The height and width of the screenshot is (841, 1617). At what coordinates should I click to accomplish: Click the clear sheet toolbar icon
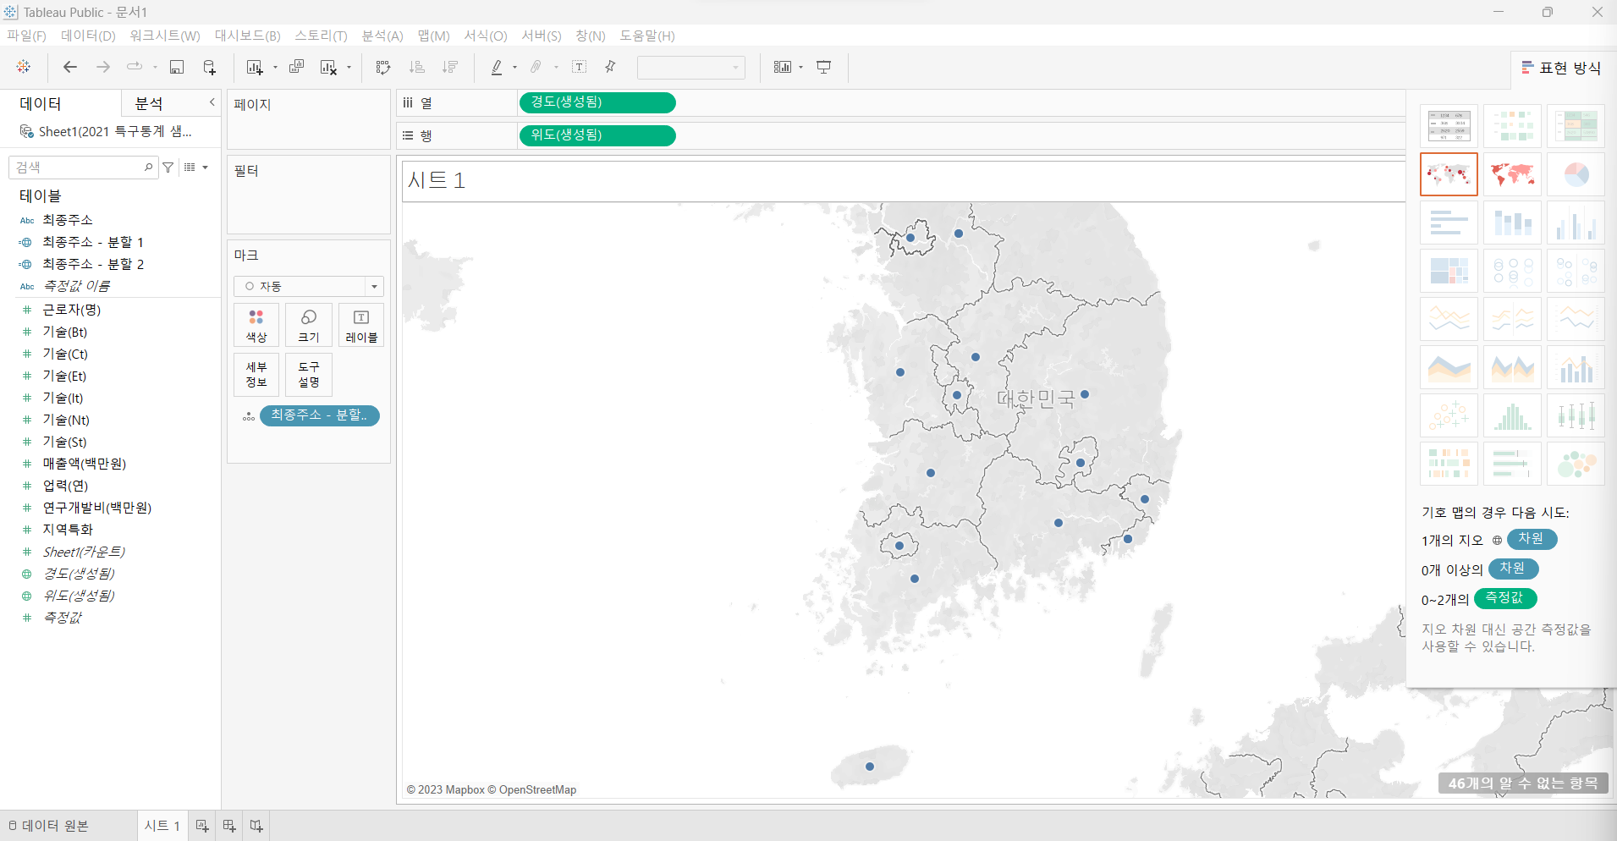328,67
